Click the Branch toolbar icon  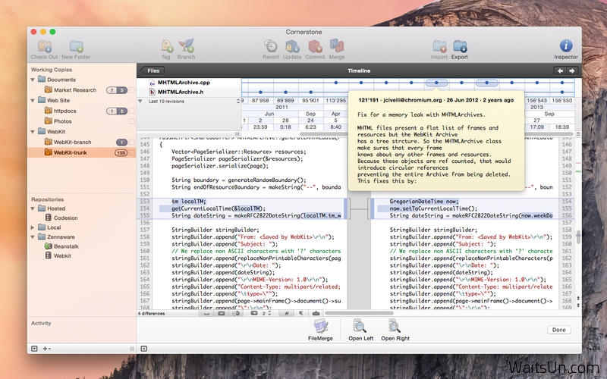186,46
